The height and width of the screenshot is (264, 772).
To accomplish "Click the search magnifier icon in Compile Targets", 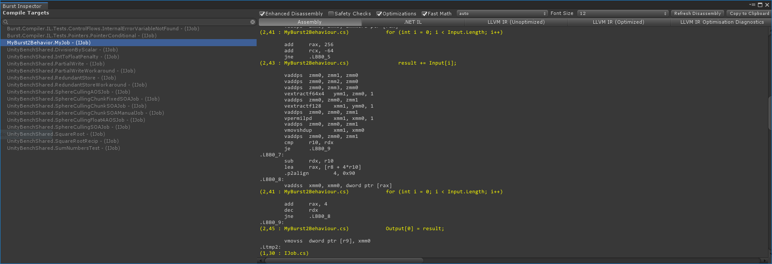I will pos(6,22).
